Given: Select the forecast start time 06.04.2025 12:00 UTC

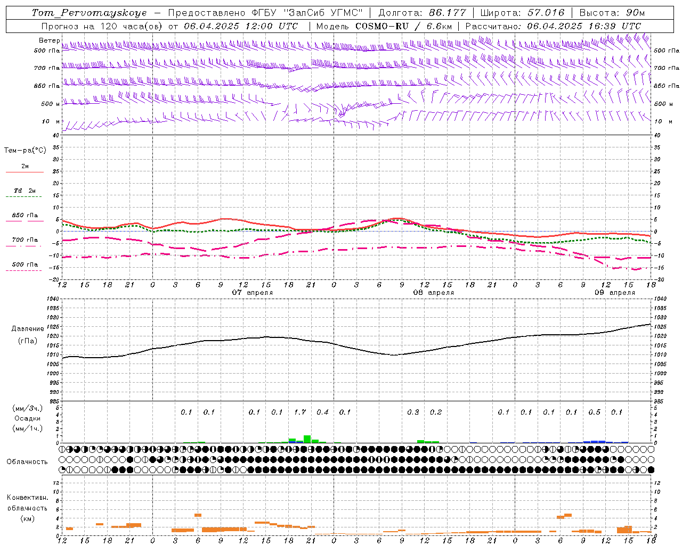Looking at the screenshot, I should click(x=241, y=26).
